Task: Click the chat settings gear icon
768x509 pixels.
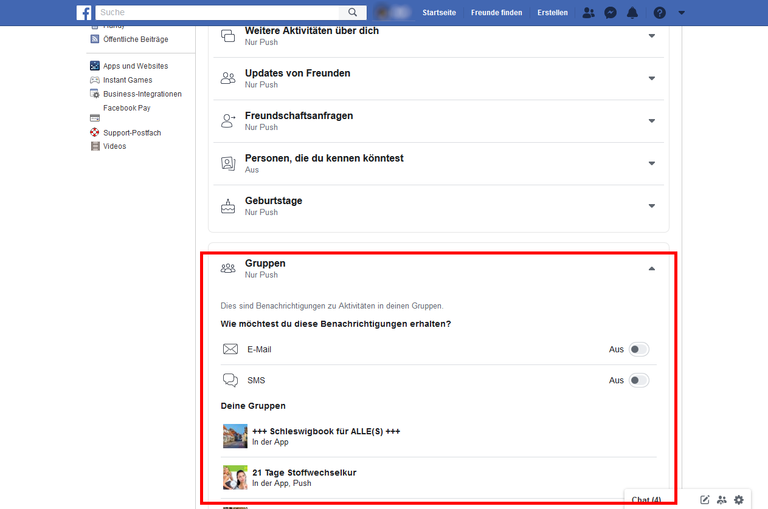Action: tap(739, 499)
